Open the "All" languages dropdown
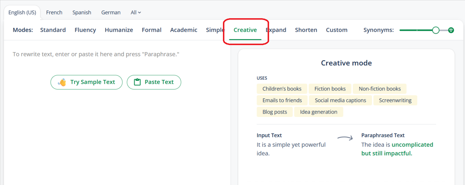The height and width of the screenshot is (185, 465). pos(135,12)
